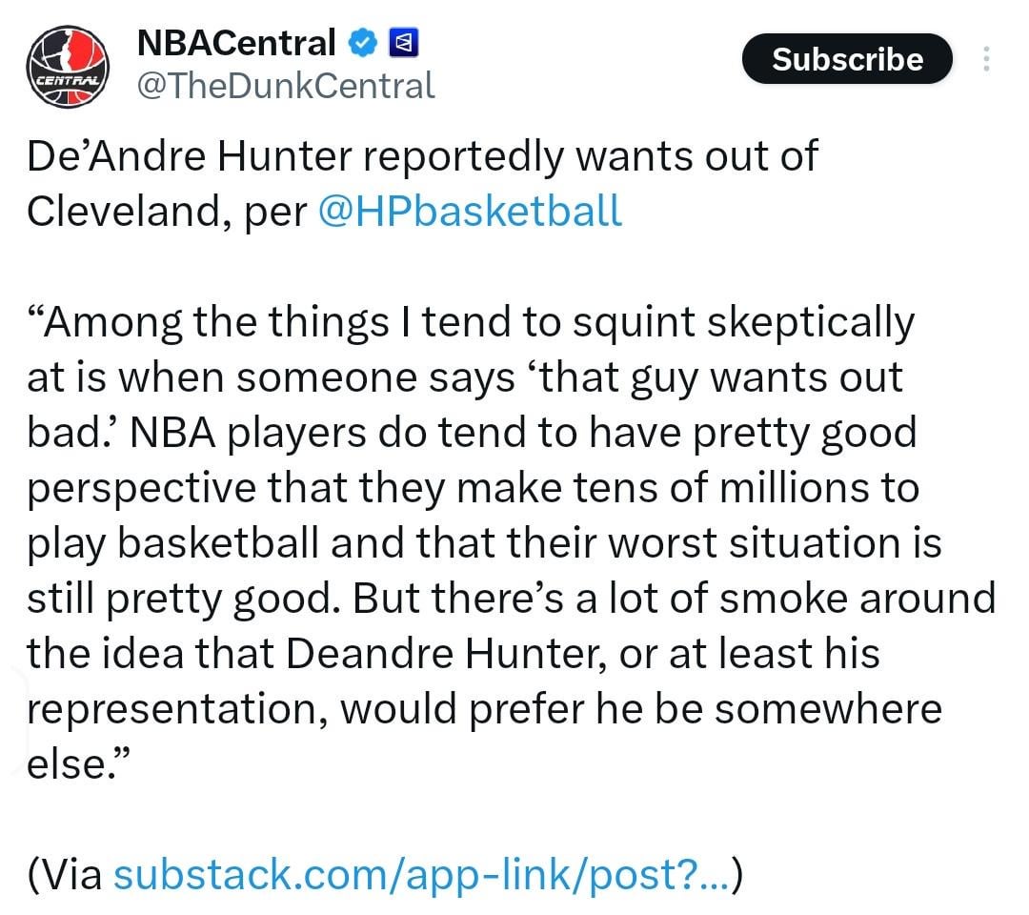Viewport: 1029px width, 915px height.
Task: Click the blue verified checkmark badge
Action: (361, 43)
